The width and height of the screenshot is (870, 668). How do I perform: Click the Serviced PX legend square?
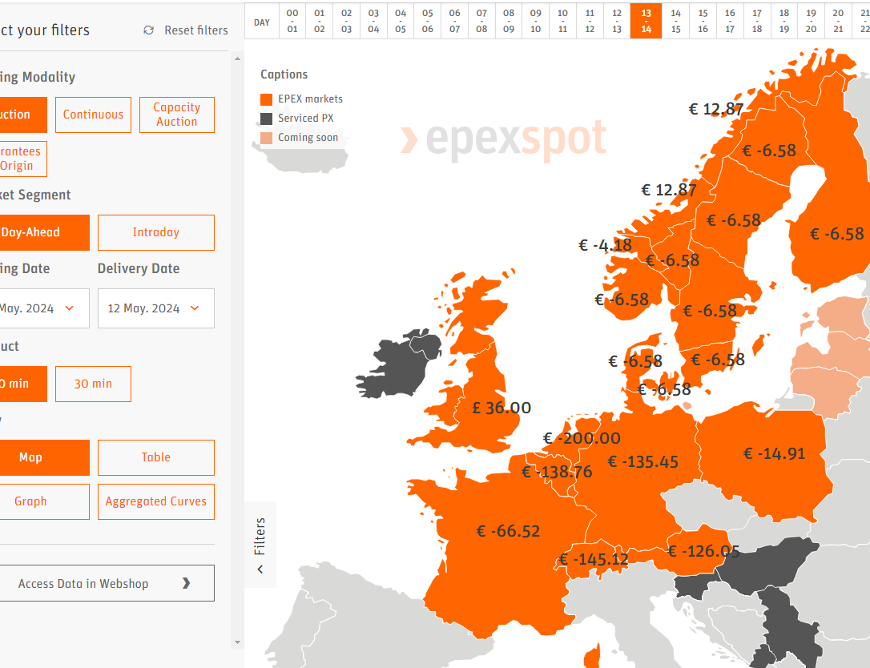coord(265,119)
